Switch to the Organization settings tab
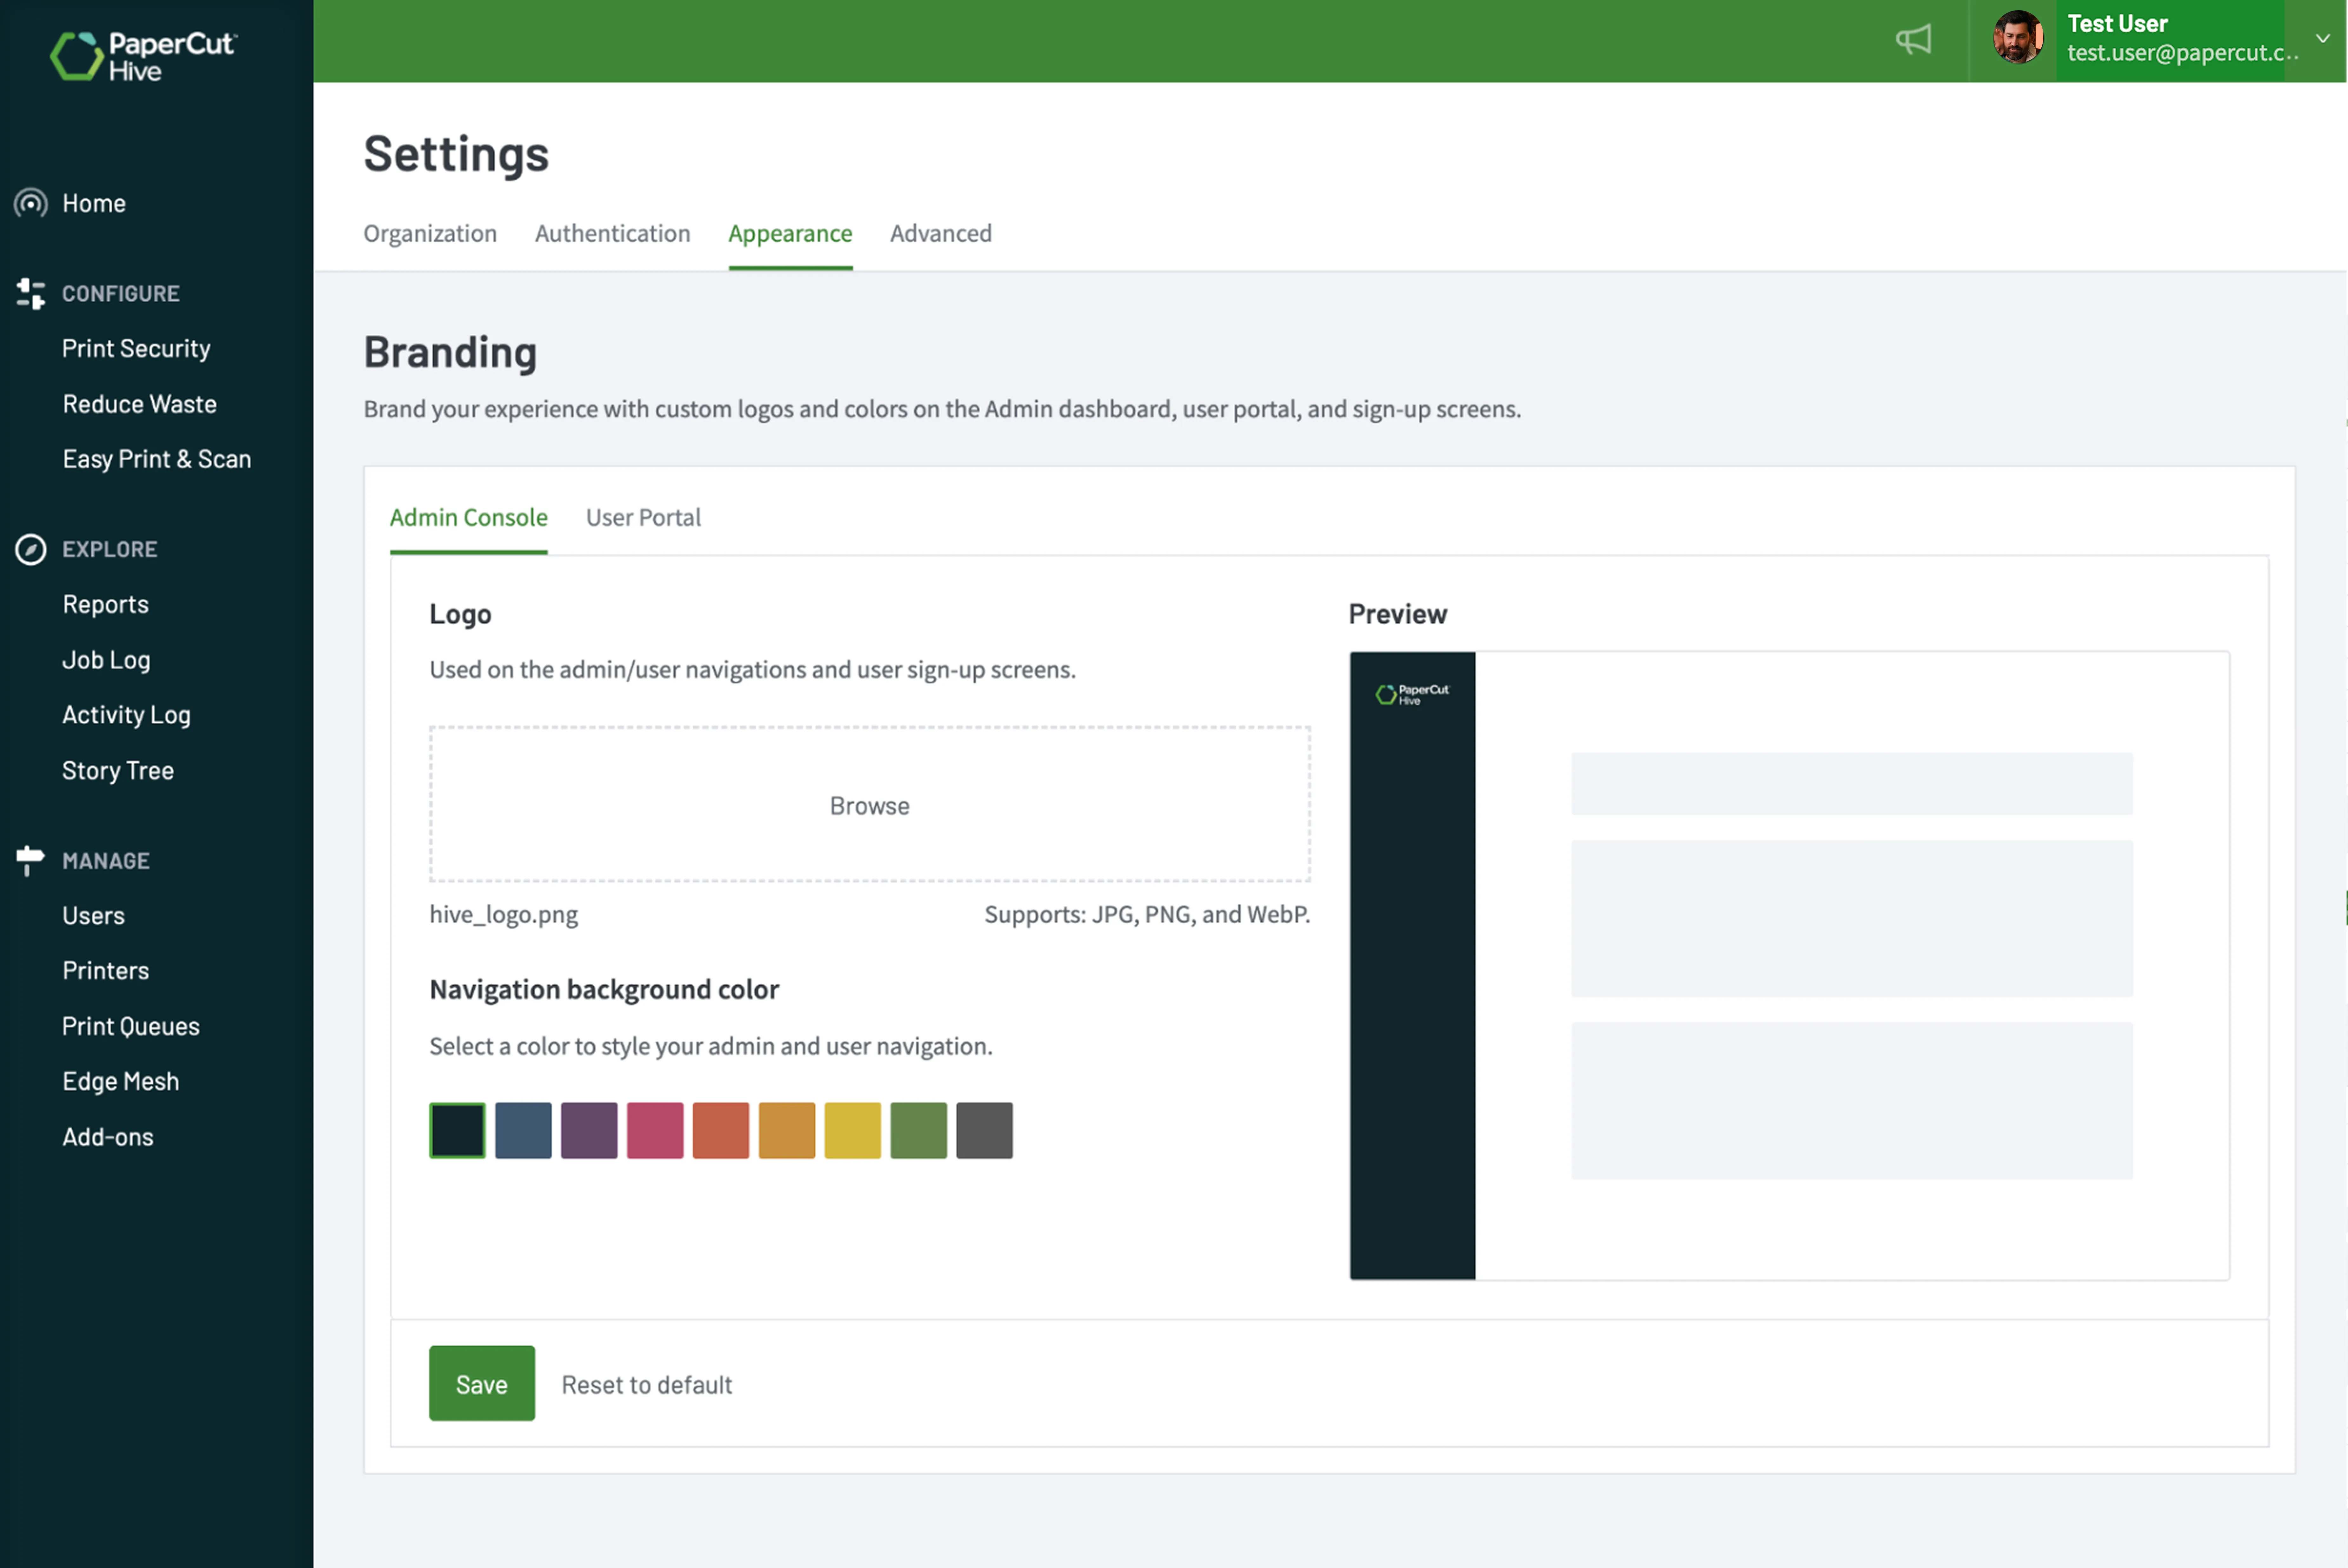This screenshot has width=2348, height=1568. (x=430, y=233)
